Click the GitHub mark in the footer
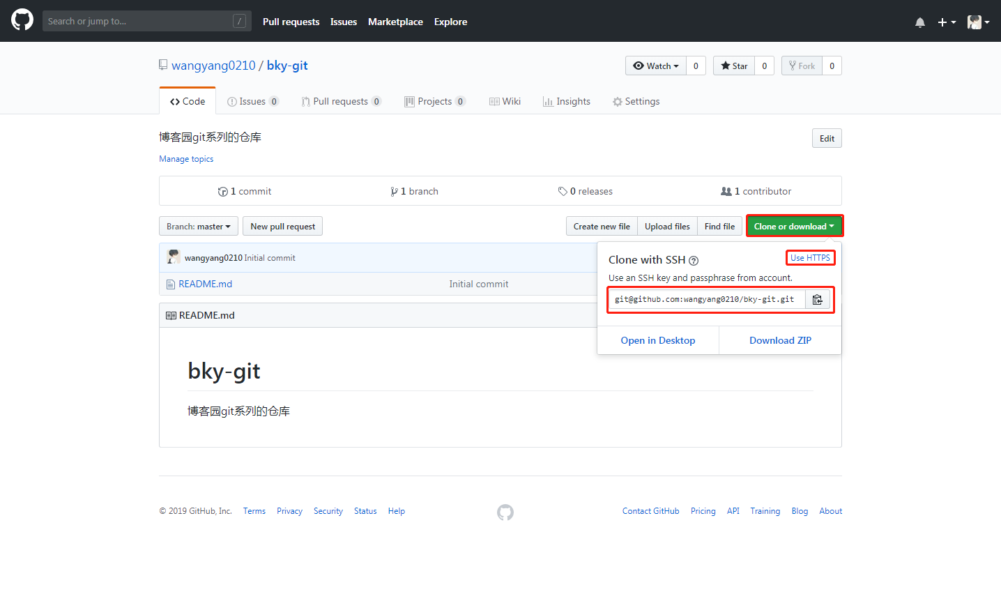 coord(505,512)
